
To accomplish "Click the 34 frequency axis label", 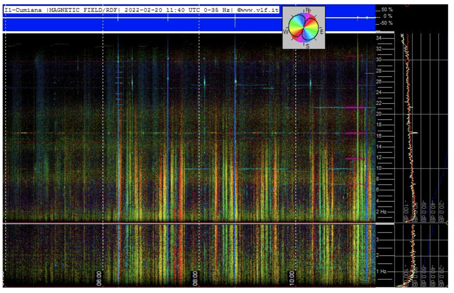I will [379, 38].
